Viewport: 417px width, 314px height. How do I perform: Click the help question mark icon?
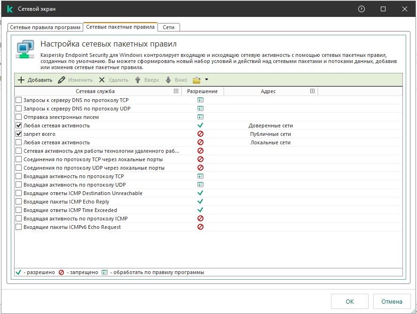tap(362, 9)
